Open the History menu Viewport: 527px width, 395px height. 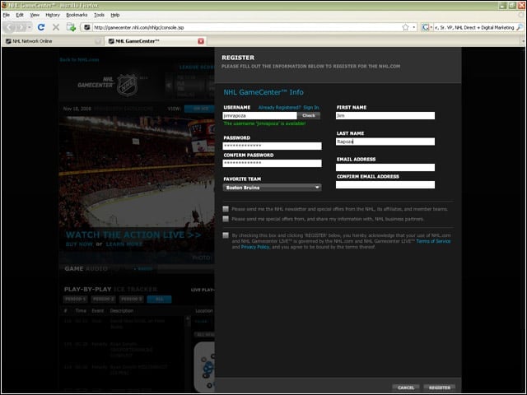53,15
